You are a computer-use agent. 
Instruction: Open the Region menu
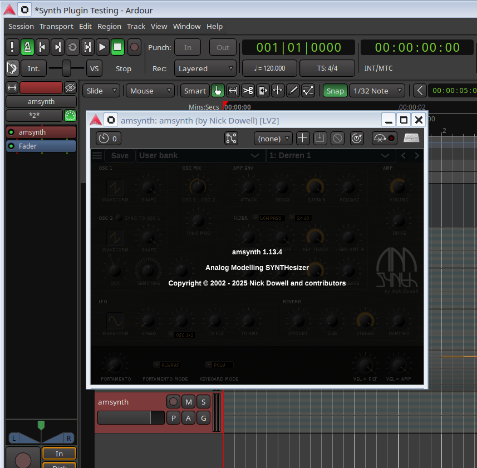[109, 26]
